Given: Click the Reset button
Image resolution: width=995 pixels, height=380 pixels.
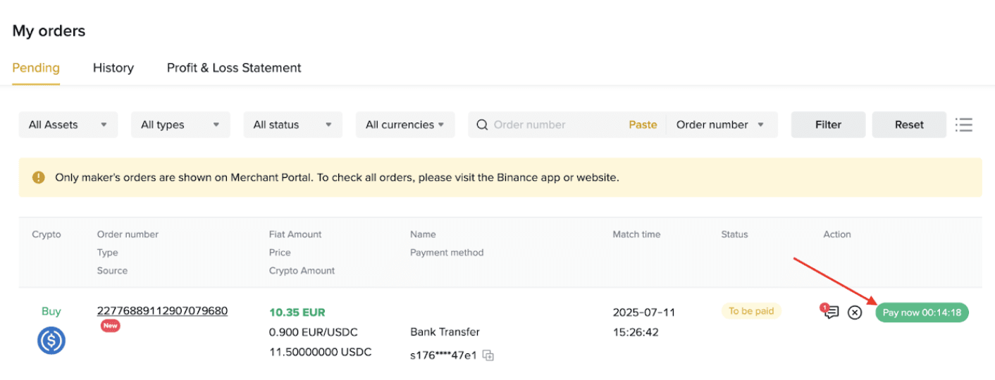Looking at the screenshot, I should 909,125.
